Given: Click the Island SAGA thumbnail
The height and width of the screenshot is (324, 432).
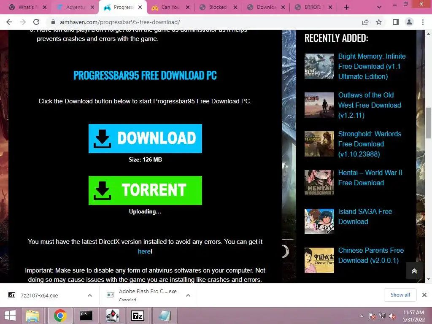Looking at the screenshot, I should pos(319,221).
